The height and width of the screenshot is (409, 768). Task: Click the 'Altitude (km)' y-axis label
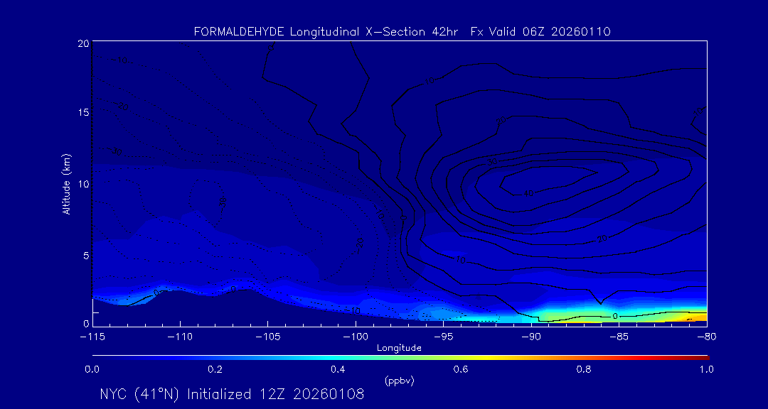[66, 184]
